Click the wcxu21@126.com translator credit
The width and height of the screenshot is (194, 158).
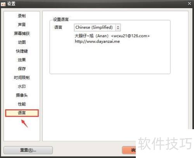(130, 36)
